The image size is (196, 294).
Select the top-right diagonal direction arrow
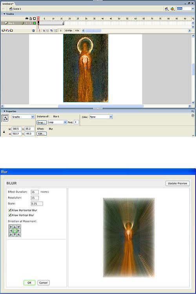pyautogui.click(x=18, y=227)
